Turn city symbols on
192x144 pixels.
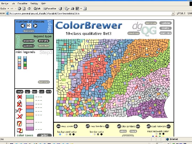click(x=138, y=126)
